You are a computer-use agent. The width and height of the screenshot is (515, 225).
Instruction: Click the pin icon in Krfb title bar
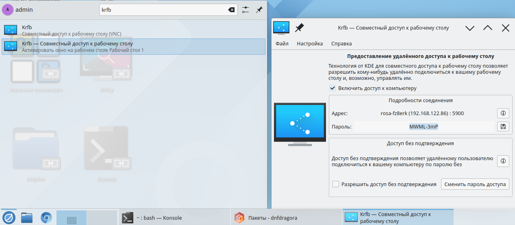(300, 28)
